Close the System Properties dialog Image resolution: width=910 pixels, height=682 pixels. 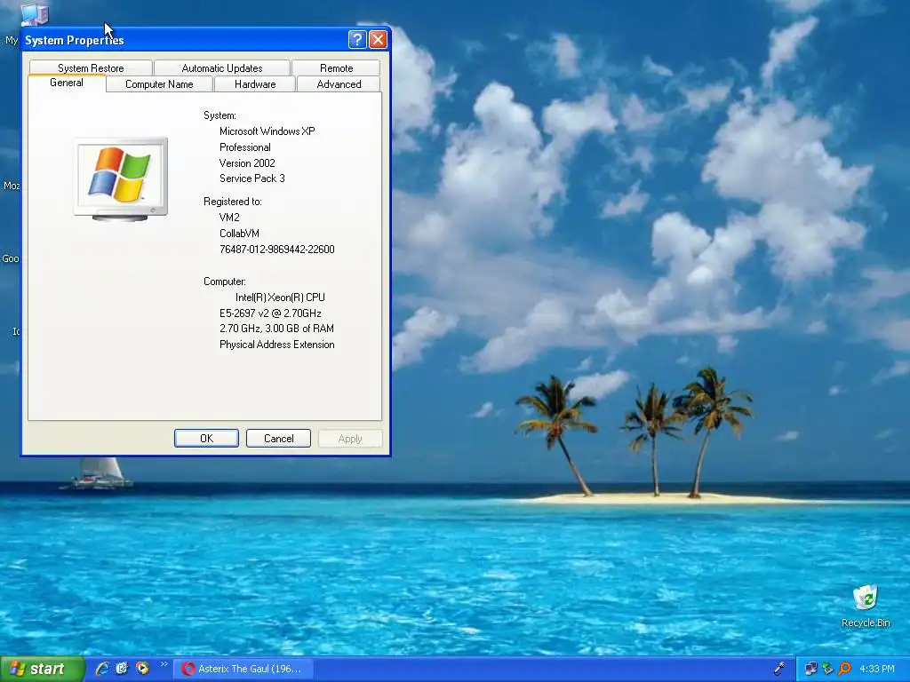point(378,39)
